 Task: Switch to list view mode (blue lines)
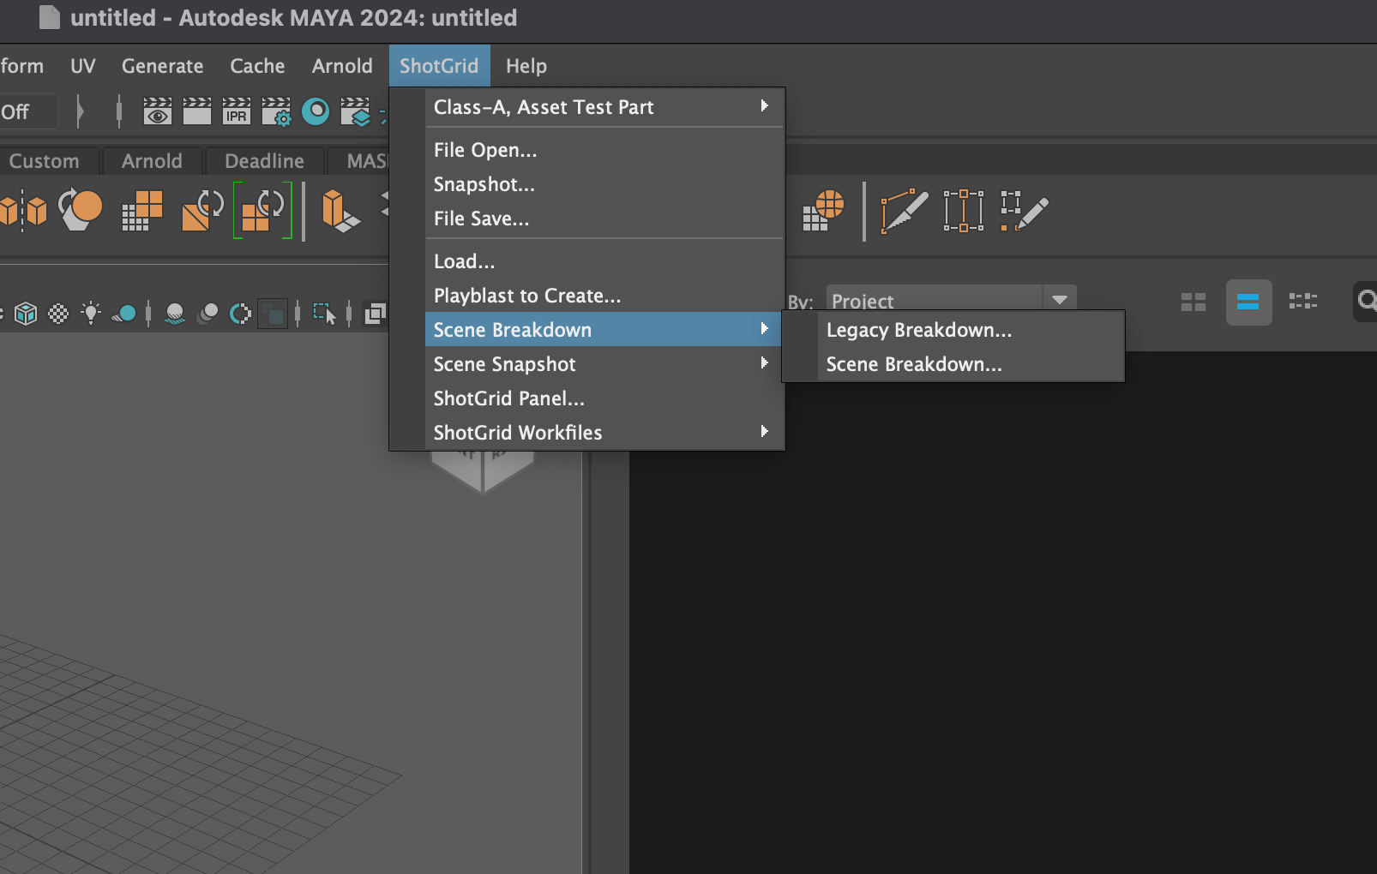[1248, 302]
